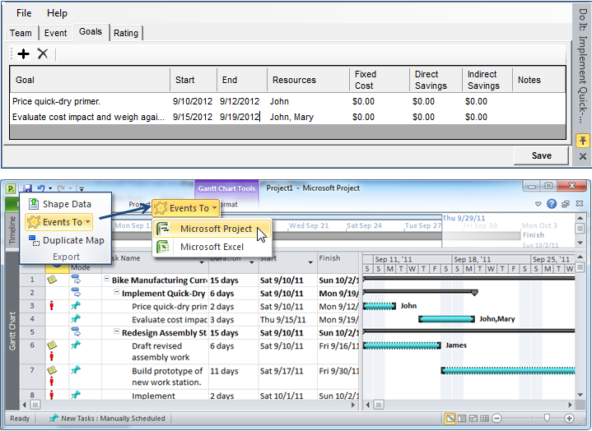Click the Save button

coord(542,155)
